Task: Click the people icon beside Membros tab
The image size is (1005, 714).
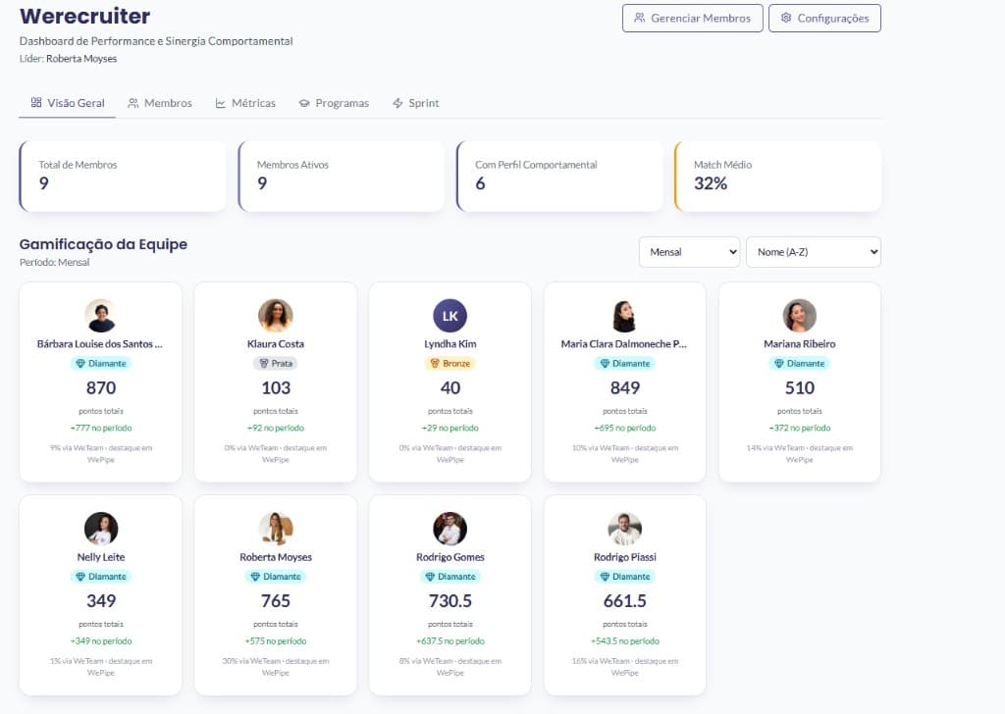Action: click(x=132, y=103)
